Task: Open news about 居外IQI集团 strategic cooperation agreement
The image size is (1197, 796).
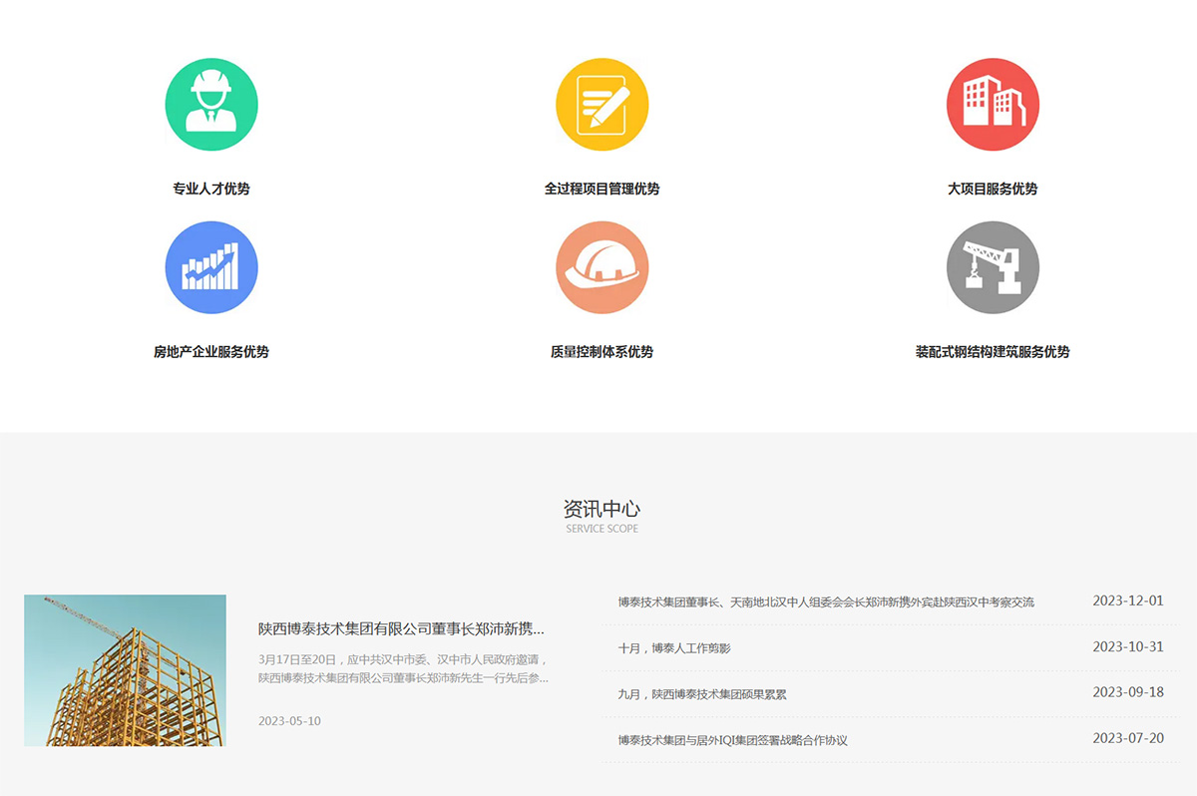Action: tap(732, 740)
